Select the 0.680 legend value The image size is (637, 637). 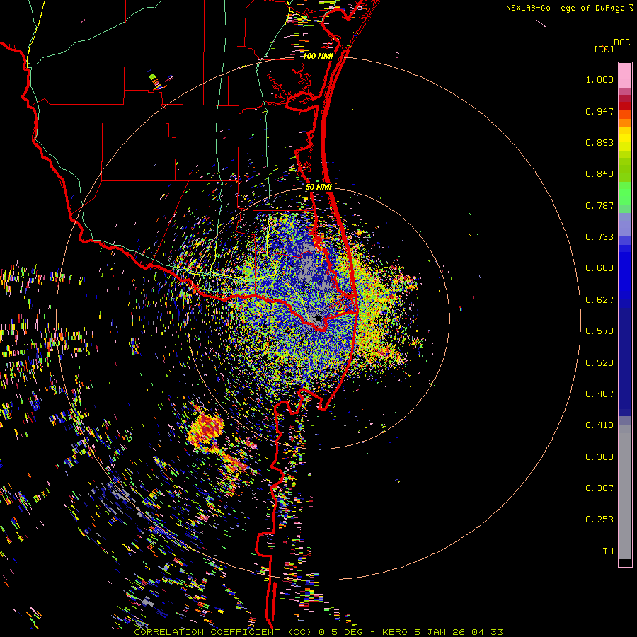click(x=599, y=268)
